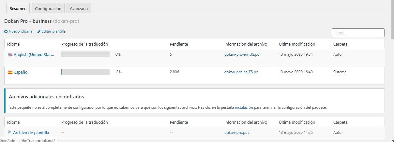Open the Archivo de plantilla link
Image resolution: width=394 pixels, height=142 pixels.
click(x=31, y=133)
